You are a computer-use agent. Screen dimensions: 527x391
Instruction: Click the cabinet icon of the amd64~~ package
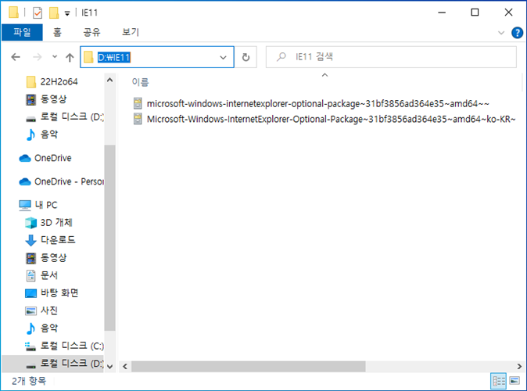138,103
